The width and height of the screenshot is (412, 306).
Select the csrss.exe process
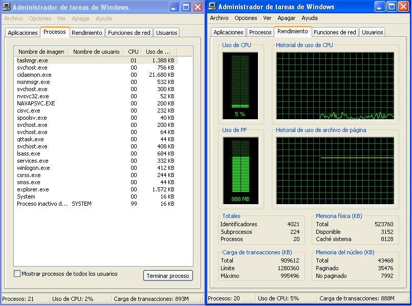click(96, 175)
